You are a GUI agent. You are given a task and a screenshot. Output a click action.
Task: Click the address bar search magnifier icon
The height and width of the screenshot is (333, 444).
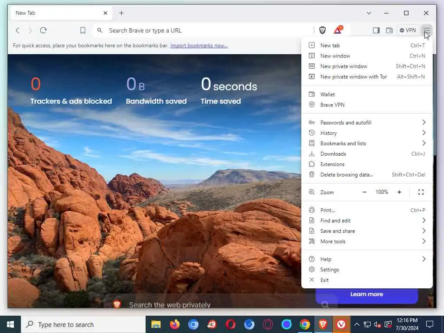[100, 30]
